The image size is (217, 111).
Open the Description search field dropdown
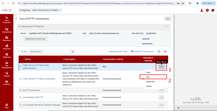coord(36,52)
